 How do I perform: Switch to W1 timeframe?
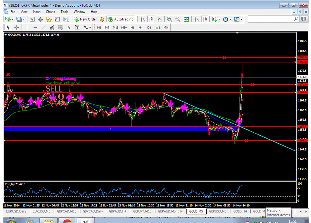(157, 27)
